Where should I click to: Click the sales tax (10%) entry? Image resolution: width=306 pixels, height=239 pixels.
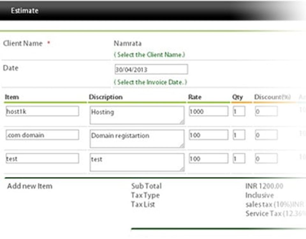coord(275,204)
